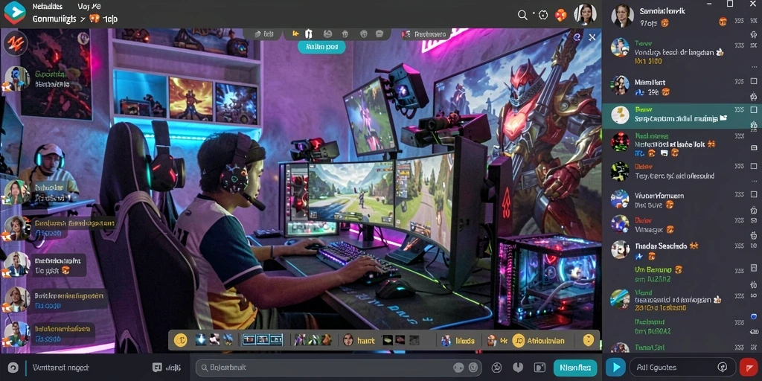
Task: Select the highlighted green chat message row
Action: pyautogui.click(x=682, y=115)
